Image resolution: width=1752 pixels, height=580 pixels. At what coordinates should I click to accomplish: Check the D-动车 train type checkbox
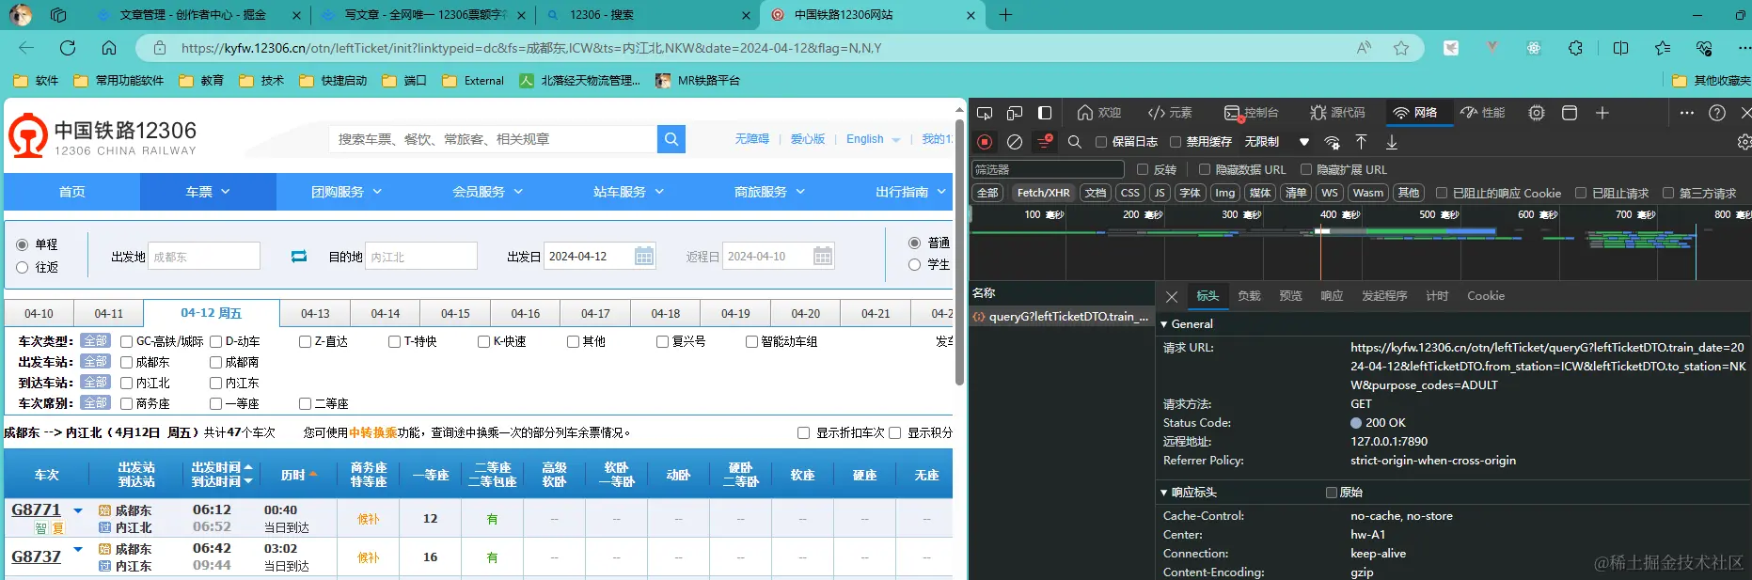[215, 341]
